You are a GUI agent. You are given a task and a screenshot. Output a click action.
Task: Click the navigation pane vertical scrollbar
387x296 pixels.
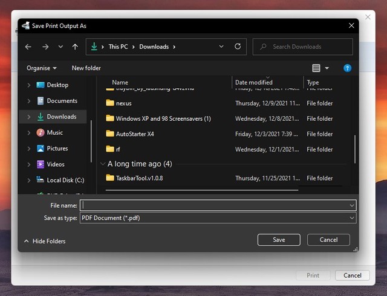(x=91, y=141)
